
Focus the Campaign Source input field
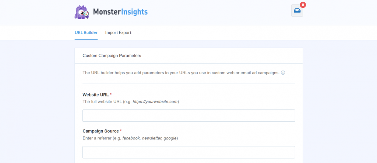pyautogui.click(x=189, y=152)
